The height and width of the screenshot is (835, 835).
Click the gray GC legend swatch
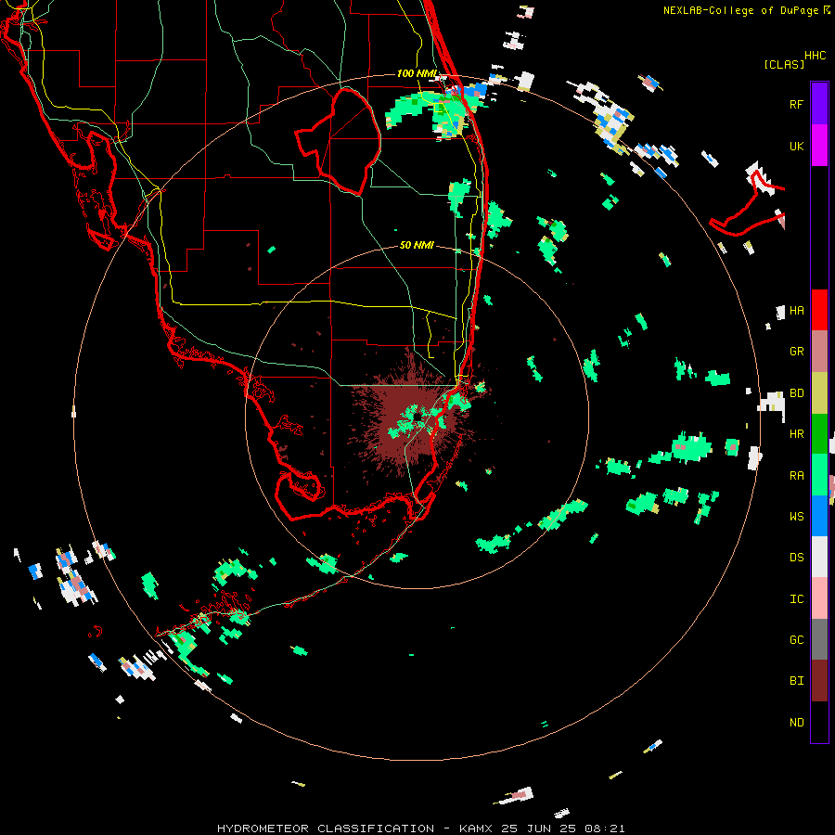pyautogui.click(x=819, y=639)
